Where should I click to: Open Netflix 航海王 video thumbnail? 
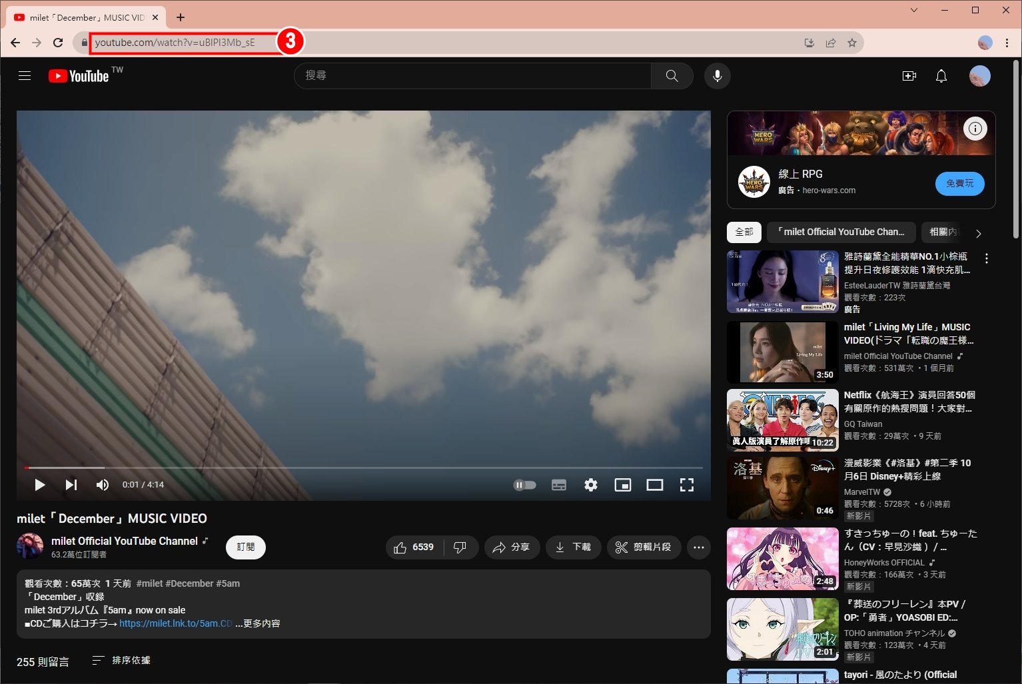[x=783, y=420]
